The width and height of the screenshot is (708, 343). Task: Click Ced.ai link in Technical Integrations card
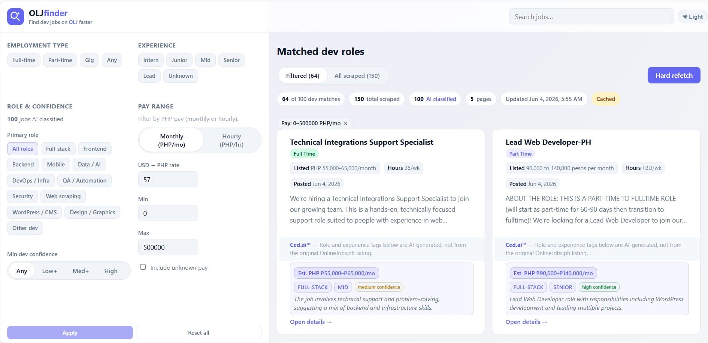[x=300, y=245]
